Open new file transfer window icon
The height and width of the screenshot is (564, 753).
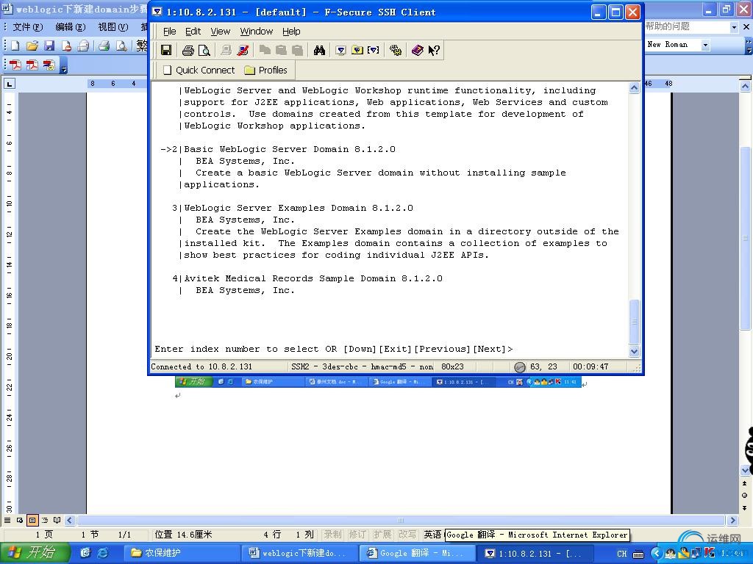click(x=357, y=50)
